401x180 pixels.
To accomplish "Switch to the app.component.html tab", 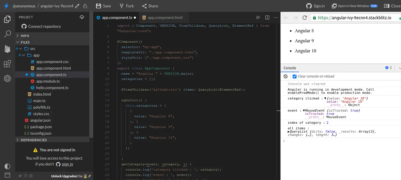I will [x=165, y=17].
